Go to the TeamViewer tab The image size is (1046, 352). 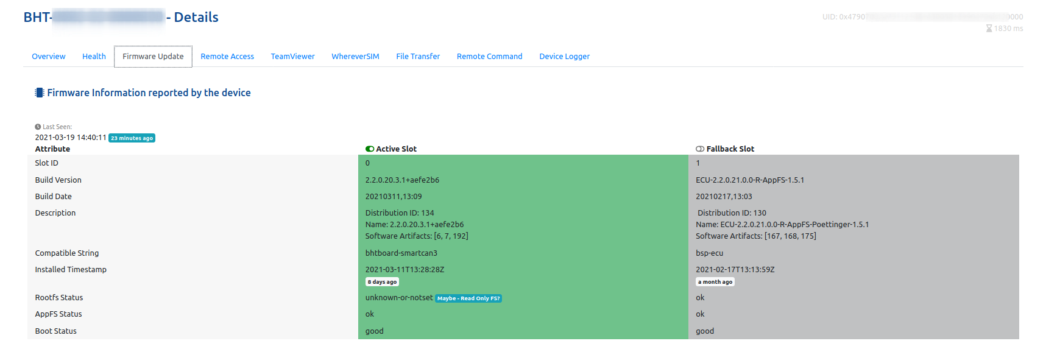pyautogui.click(x=292, y=57)
